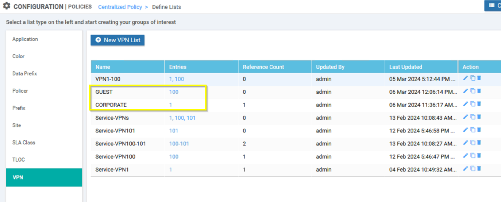Copy the Service-VPNs list
This screenshot has height=202, width=501.
tap(473, 117)
